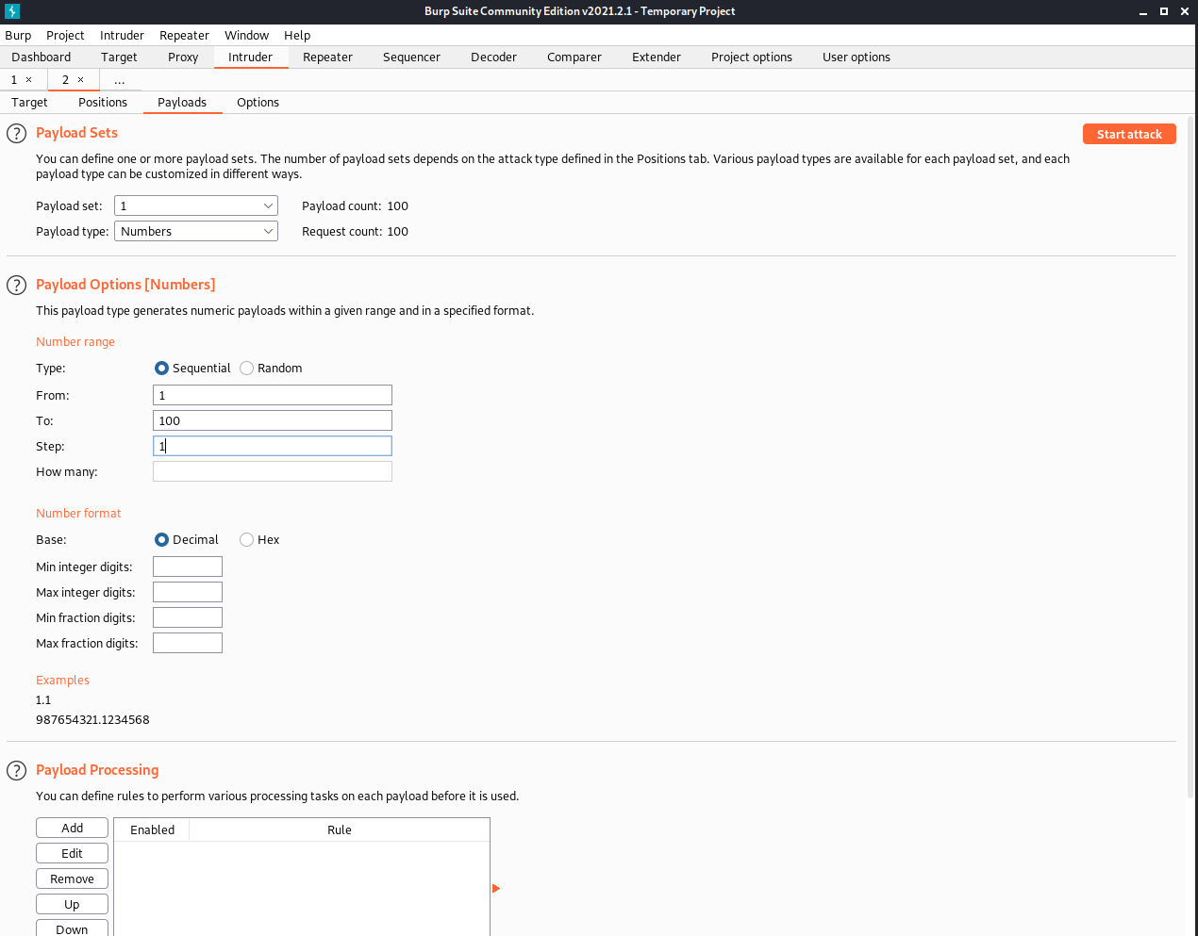Open the Intruder menu in menu bar
The width and height of the screenshot is (1198, 936).
click(x=122, y=35)
